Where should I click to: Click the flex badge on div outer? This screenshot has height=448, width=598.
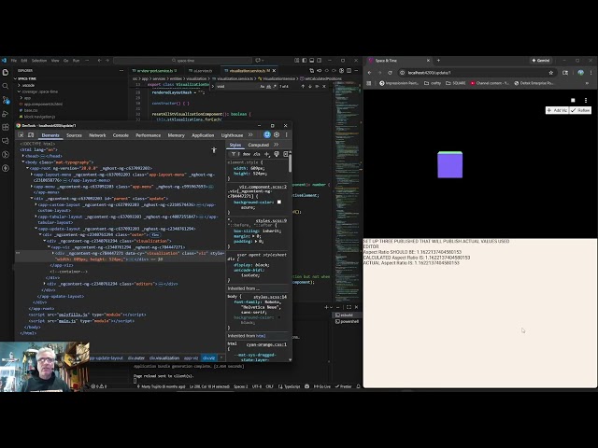tap(155, 235)
